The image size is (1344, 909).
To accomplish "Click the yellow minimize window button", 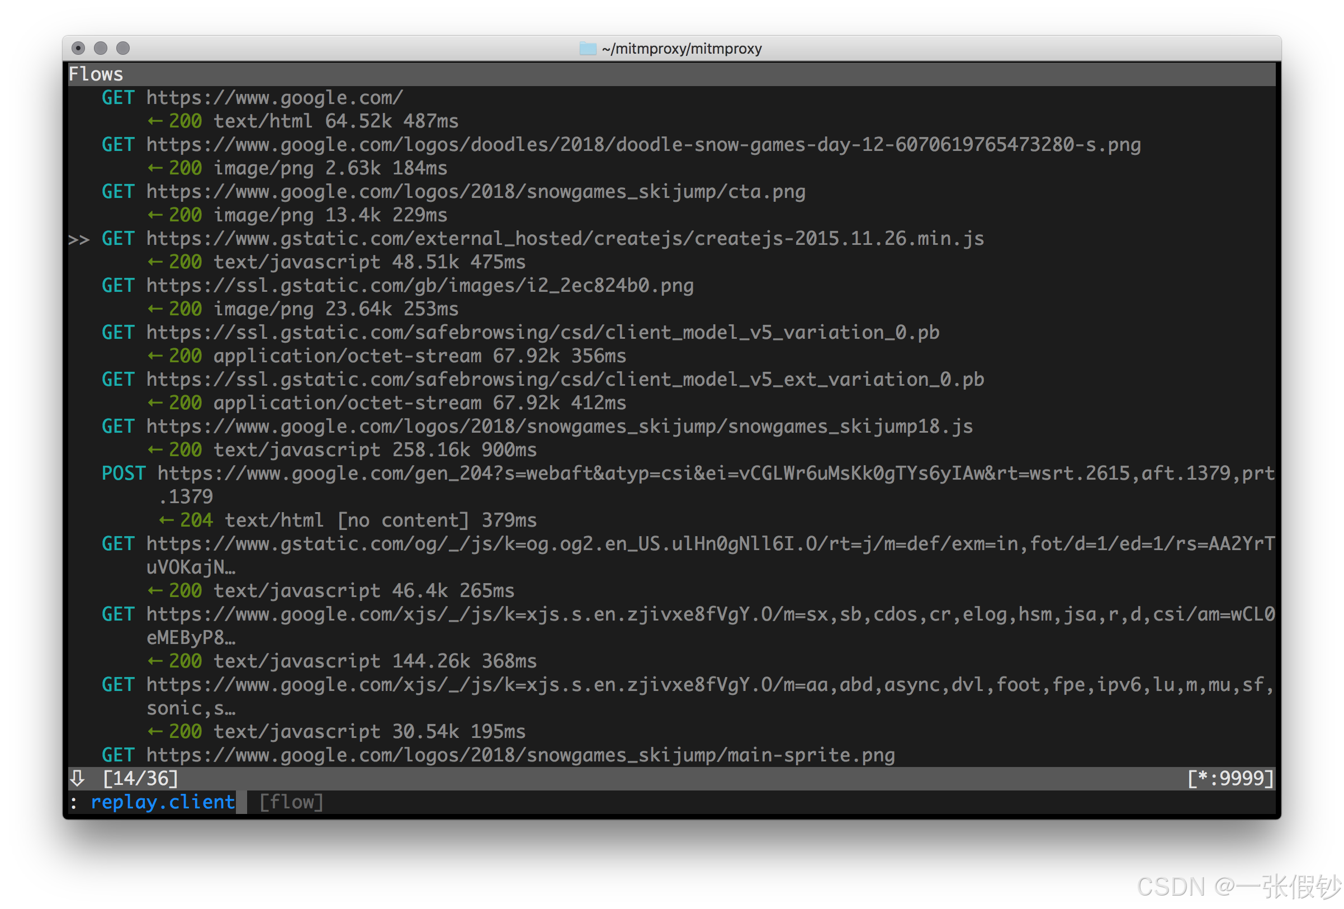I will tap(101, 48).
